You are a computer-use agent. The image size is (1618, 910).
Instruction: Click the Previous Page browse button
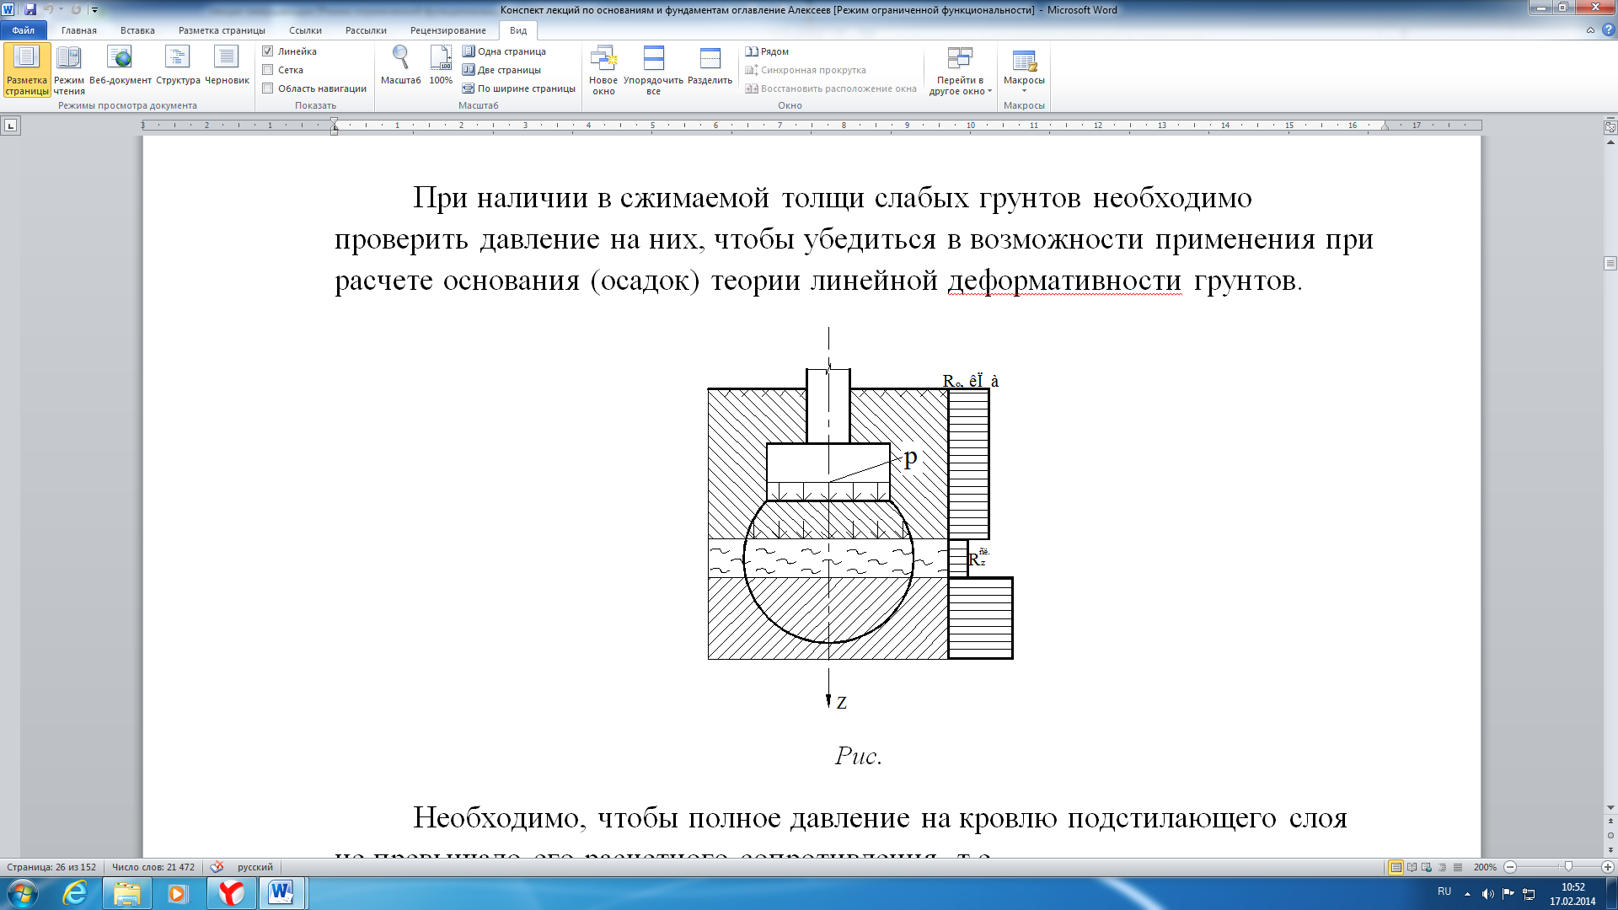[x=1610, y=822]
